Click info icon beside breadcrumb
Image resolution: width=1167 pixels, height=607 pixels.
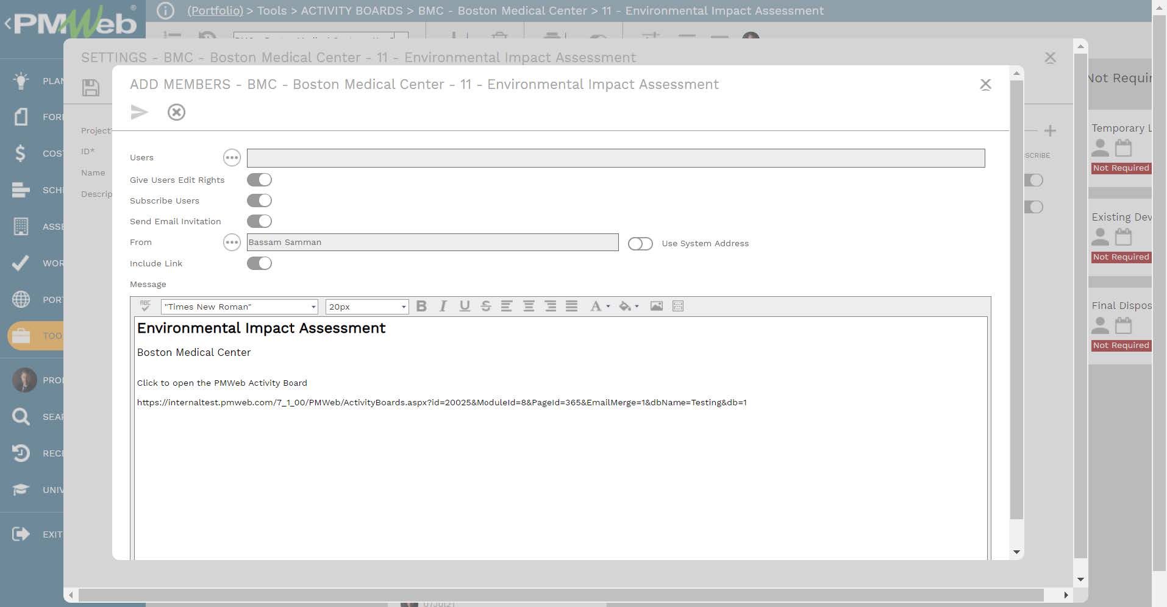coord(165,11)
